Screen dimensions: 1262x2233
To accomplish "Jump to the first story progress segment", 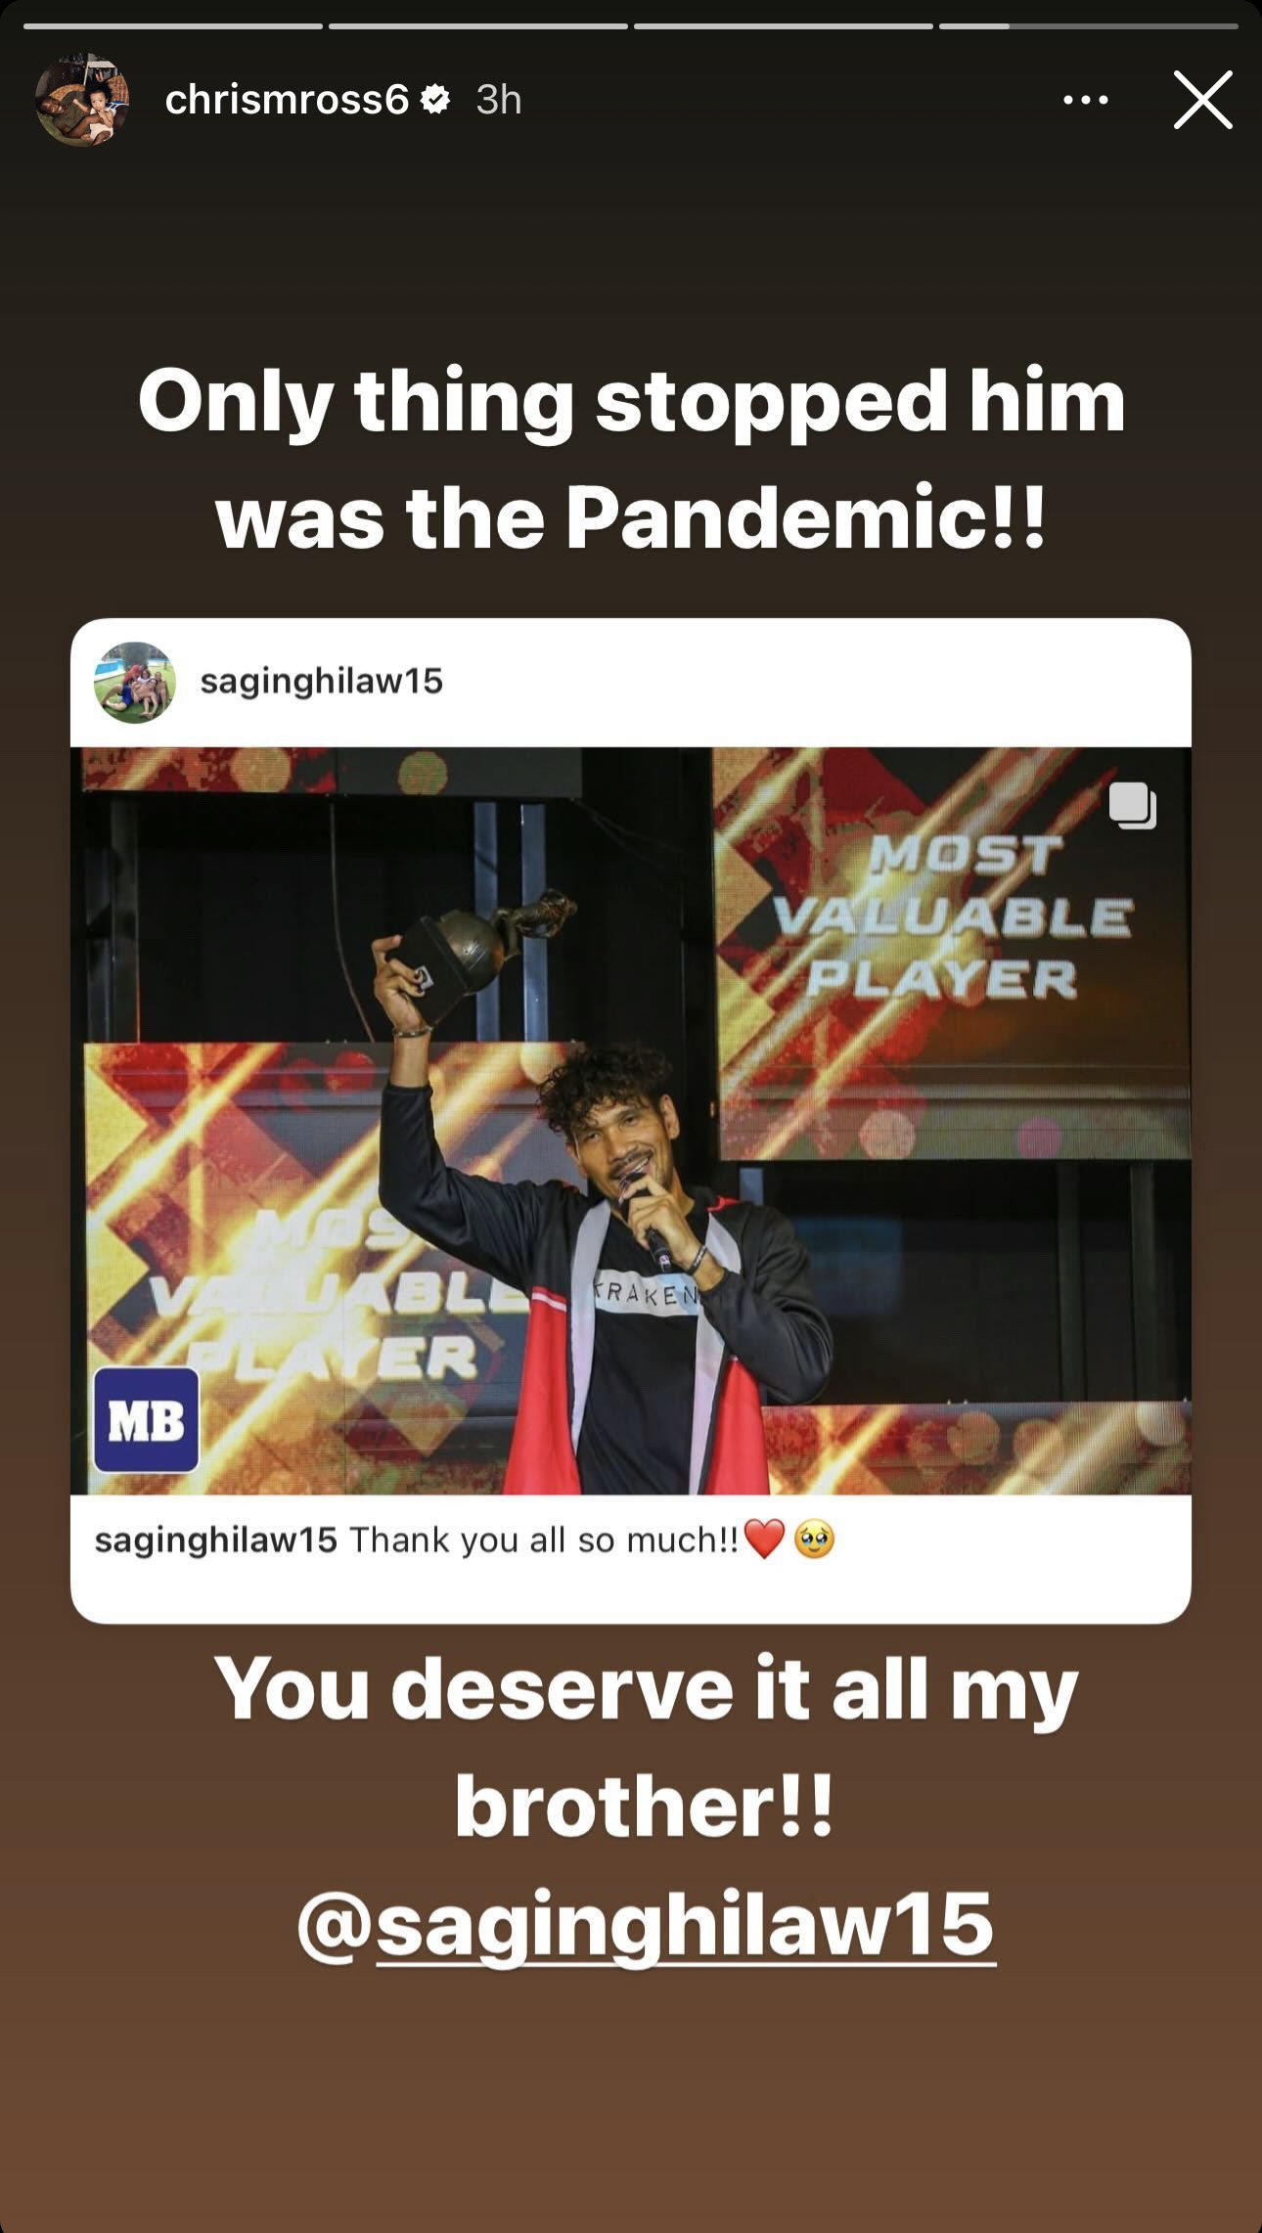I will click(173, 25).
